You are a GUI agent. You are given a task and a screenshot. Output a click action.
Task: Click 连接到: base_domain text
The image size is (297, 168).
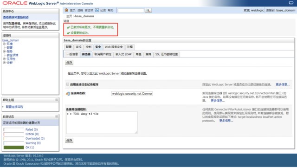[x=280, y=10]
